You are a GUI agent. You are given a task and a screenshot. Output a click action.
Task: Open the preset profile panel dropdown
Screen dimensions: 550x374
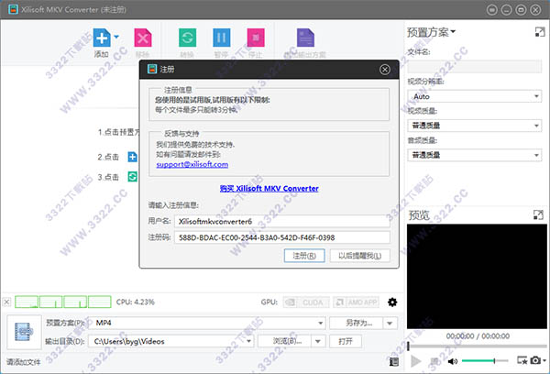pyautogui.click(x=431, y=32)
